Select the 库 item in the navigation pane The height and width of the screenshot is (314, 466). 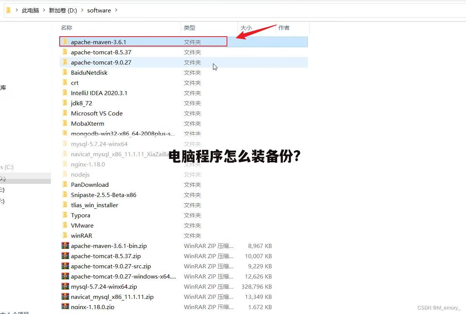pyautogui.click(x=3, y=88)
